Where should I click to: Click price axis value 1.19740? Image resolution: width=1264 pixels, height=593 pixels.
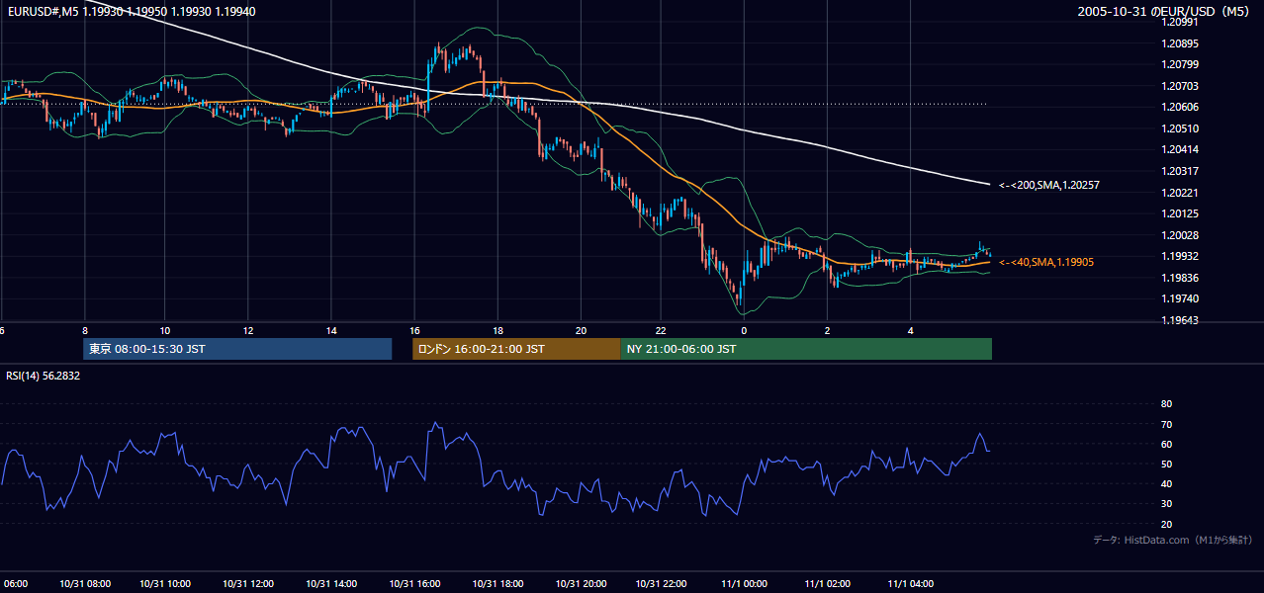pos(1180,298)
